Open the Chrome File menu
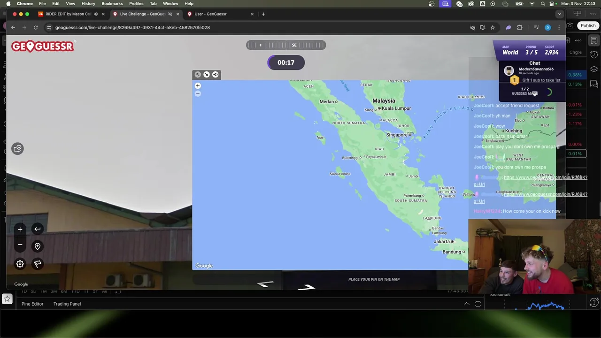This screenshot has height=338, width=601. coord(42,4)
